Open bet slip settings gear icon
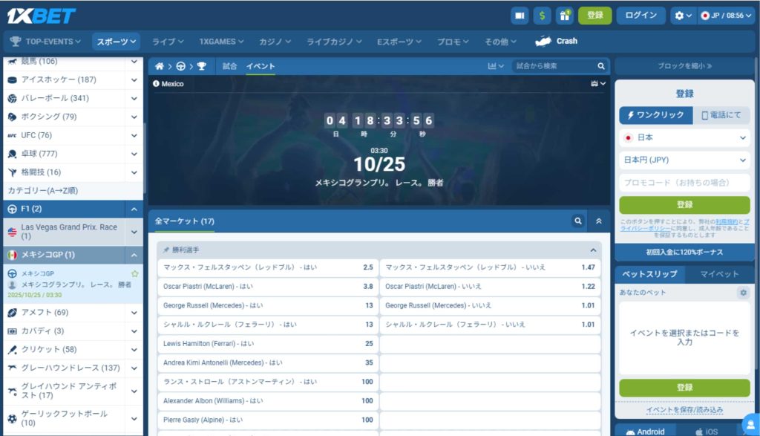The width and height of the screenshot is (760, 436). 743,293
